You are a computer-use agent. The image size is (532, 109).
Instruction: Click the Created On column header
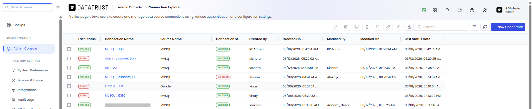[292, 39]
